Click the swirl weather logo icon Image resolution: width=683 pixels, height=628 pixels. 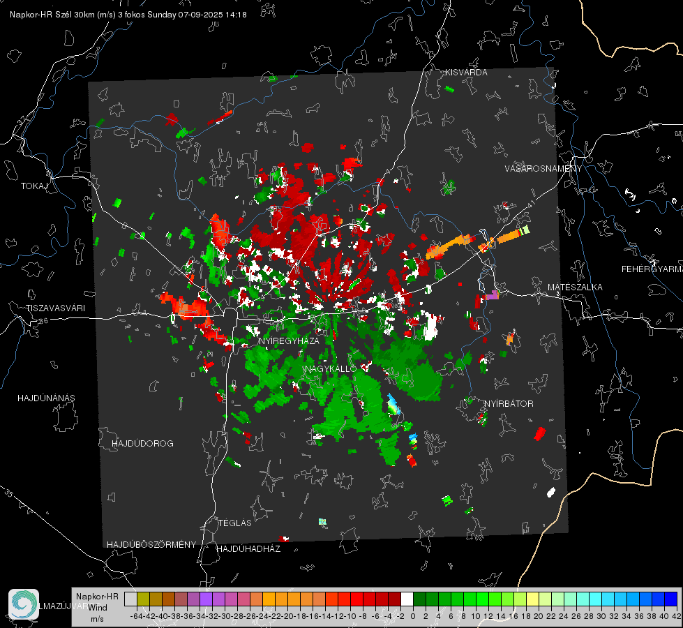[24, 604]
